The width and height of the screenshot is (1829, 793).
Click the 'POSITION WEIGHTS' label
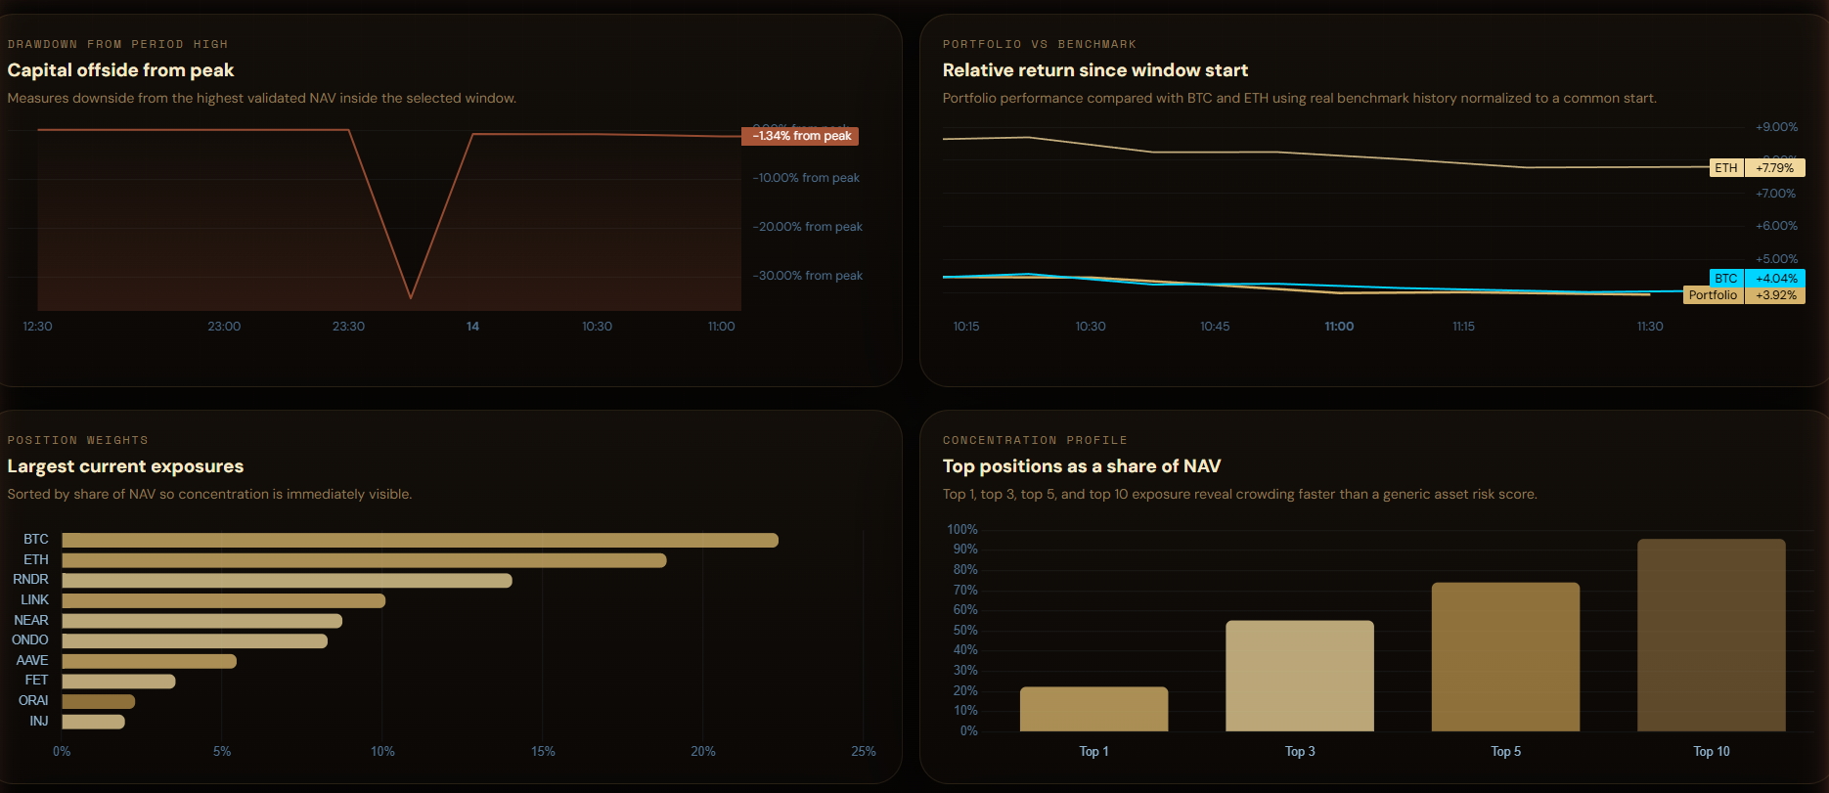click(x=78, y=440)
